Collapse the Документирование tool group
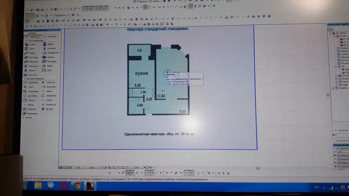Viewport: 349px width, 196px height. (x=24, y=79)
